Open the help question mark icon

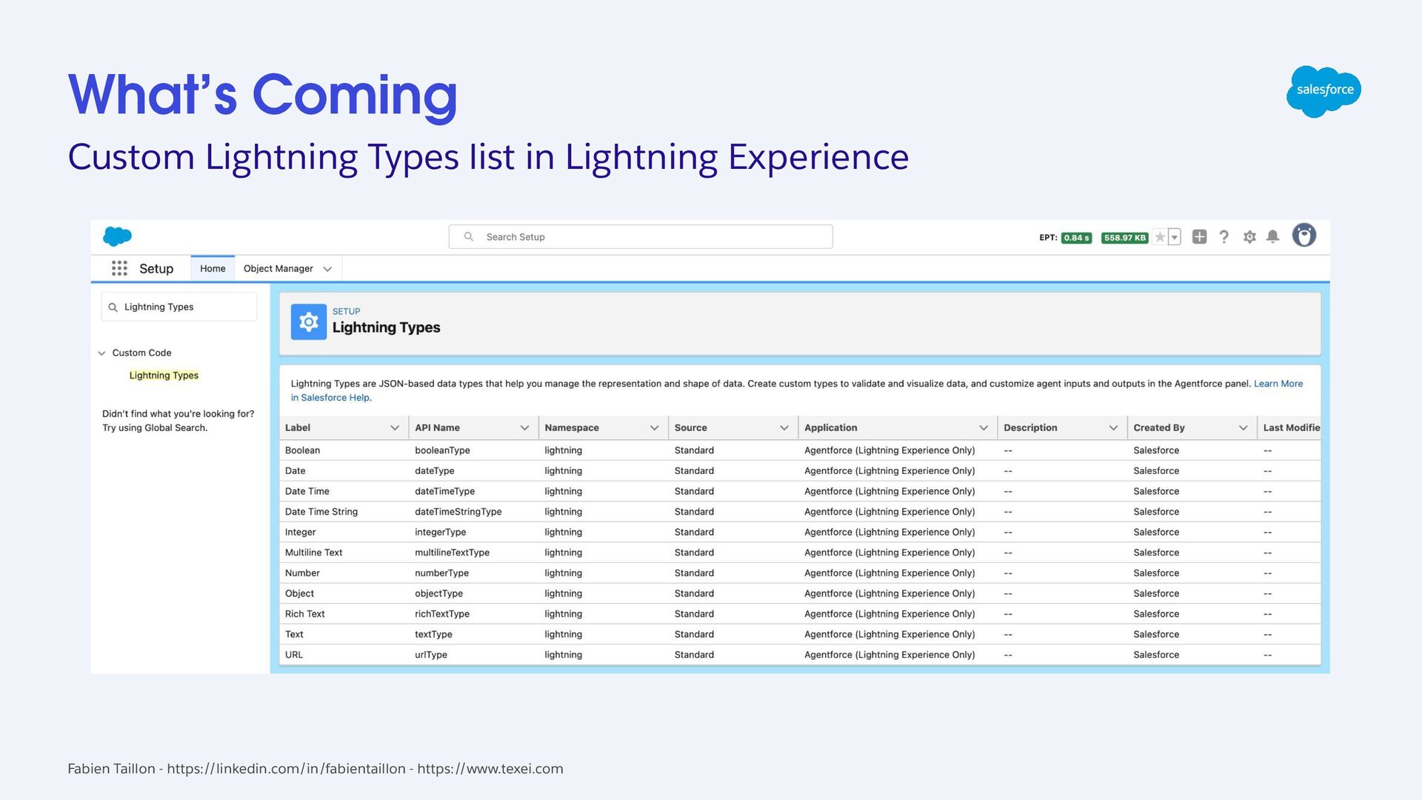(1224, 237)
